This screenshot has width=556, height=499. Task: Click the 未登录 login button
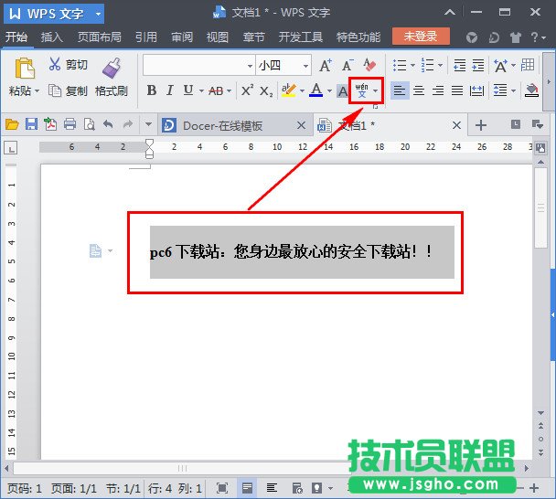421,37
